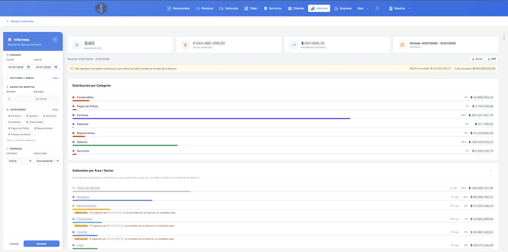The height and width of the screenshot is (252, 508).
Task: Click the Combustible category progress bar
Action: [x=81, y=101]
